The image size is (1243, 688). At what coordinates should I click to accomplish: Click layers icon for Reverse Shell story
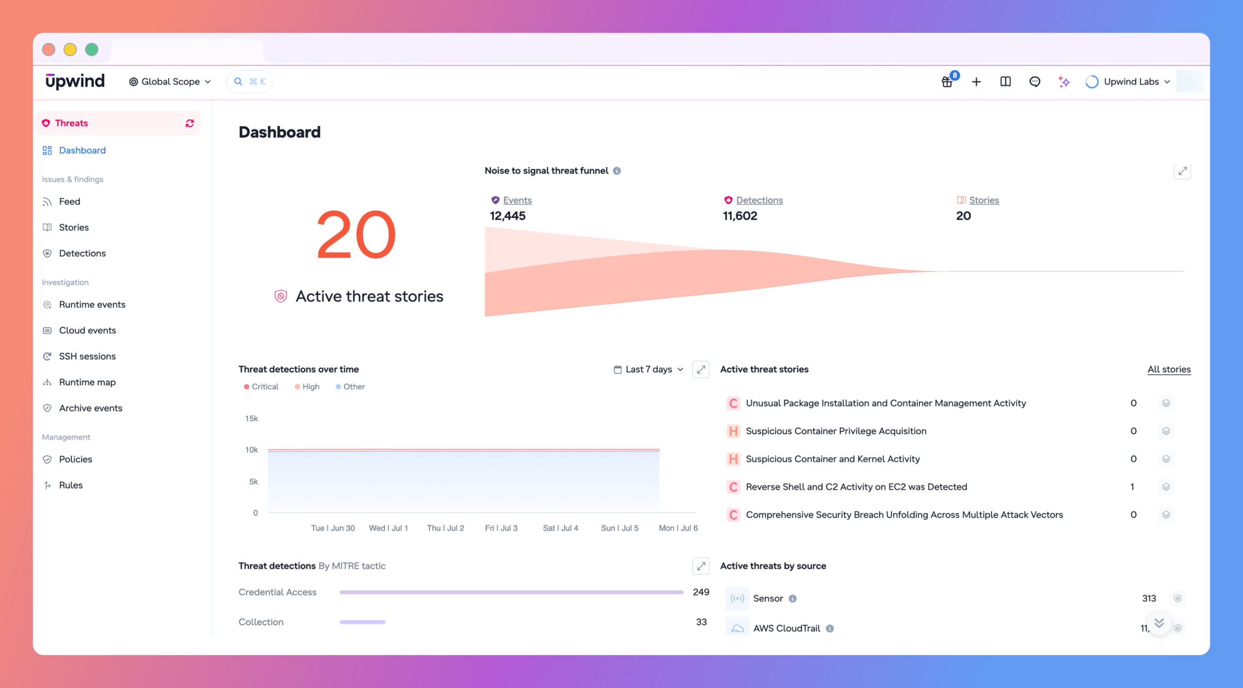pyautogui.click(x=1166, y=487)
